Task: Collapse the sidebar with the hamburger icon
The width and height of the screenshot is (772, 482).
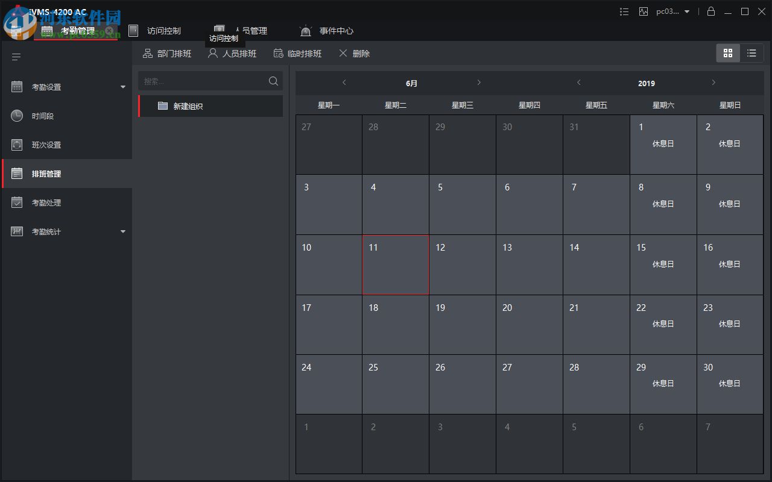Action: 16,57
